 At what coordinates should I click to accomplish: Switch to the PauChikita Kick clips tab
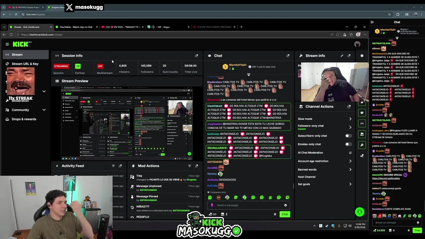pos(76,27)
